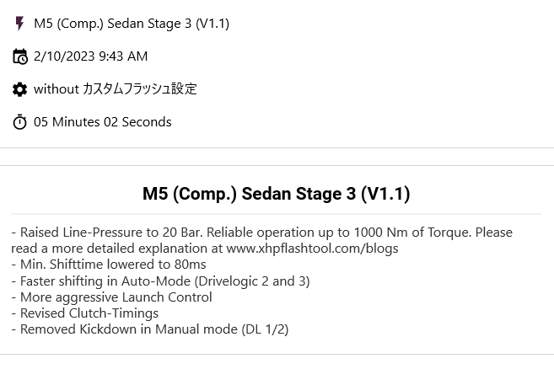Click the divider line beneath the heading
This screenshot has height=369, width=554.
(x=277, y=214)
